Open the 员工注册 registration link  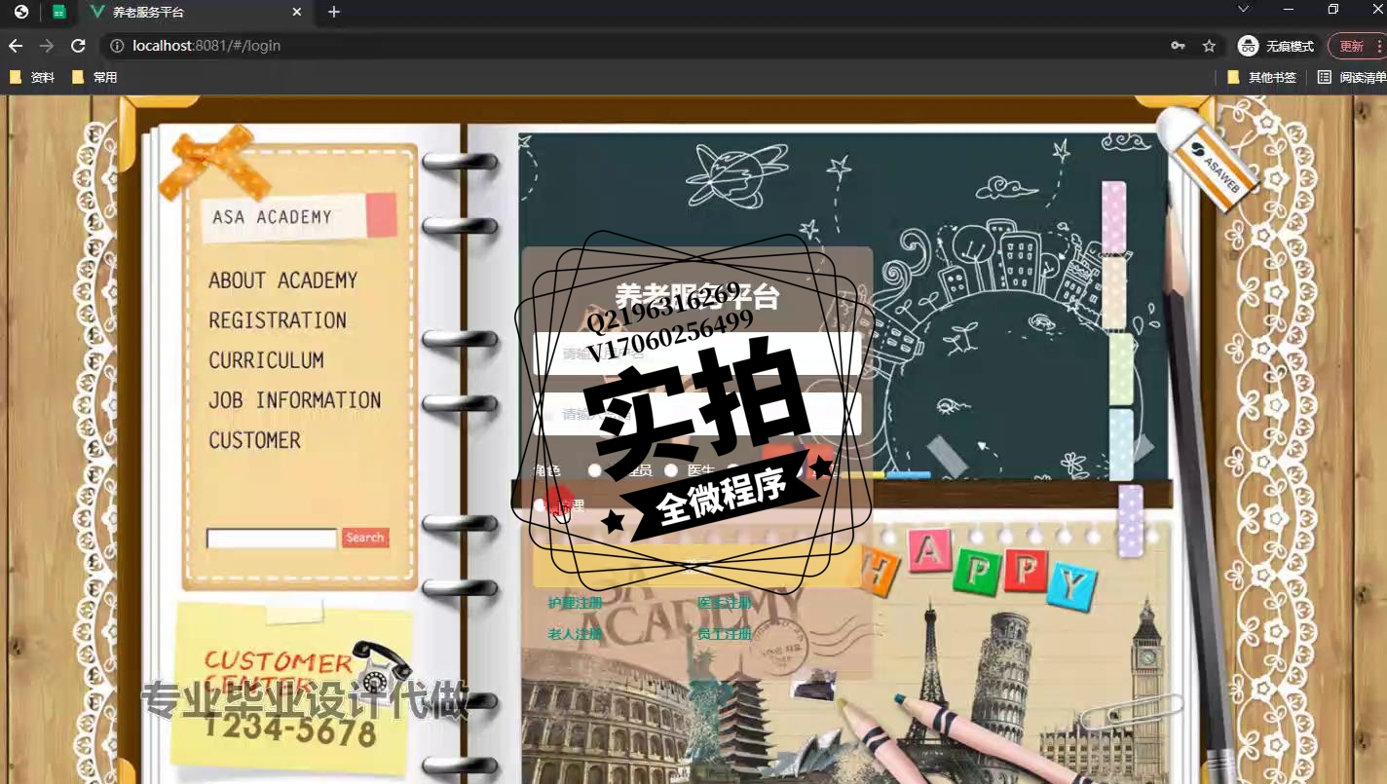click(x=725, y=634)
